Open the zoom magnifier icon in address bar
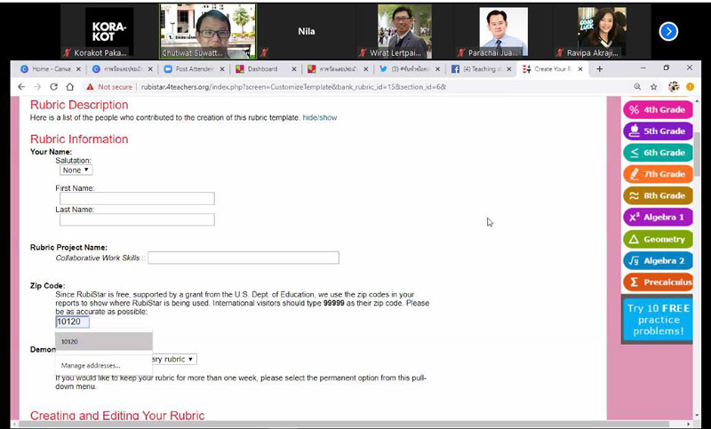 [637, 87]
